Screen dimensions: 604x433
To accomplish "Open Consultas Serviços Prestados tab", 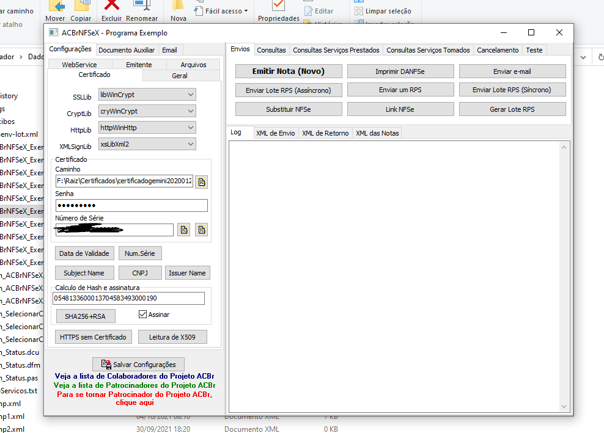I will tap(336, 50).
